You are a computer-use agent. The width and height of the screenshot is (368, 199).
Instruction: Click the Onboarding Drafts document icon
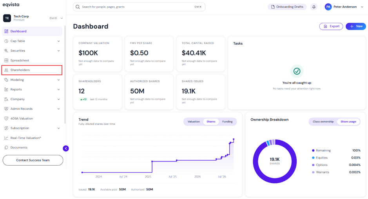click(x=273, y=7)
